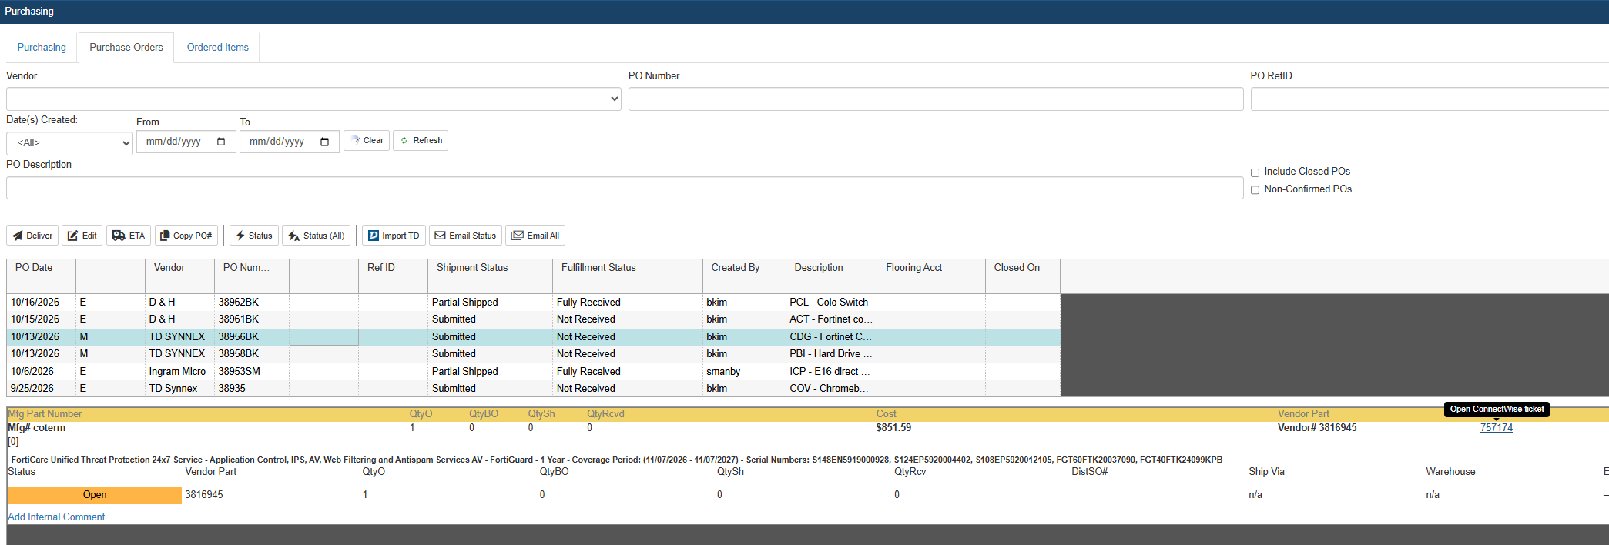The width and height of the screenshot is (1609, 545).
Task: Switch to the Purchasing tab
Action: pyautogui.click(x=42, y=48)
